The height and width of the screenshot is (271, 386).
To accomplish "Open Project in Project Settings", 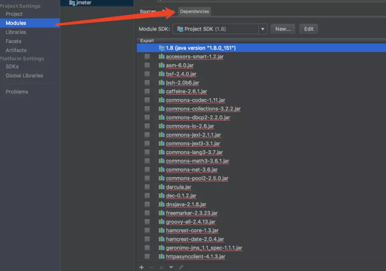I will [14, 14].
